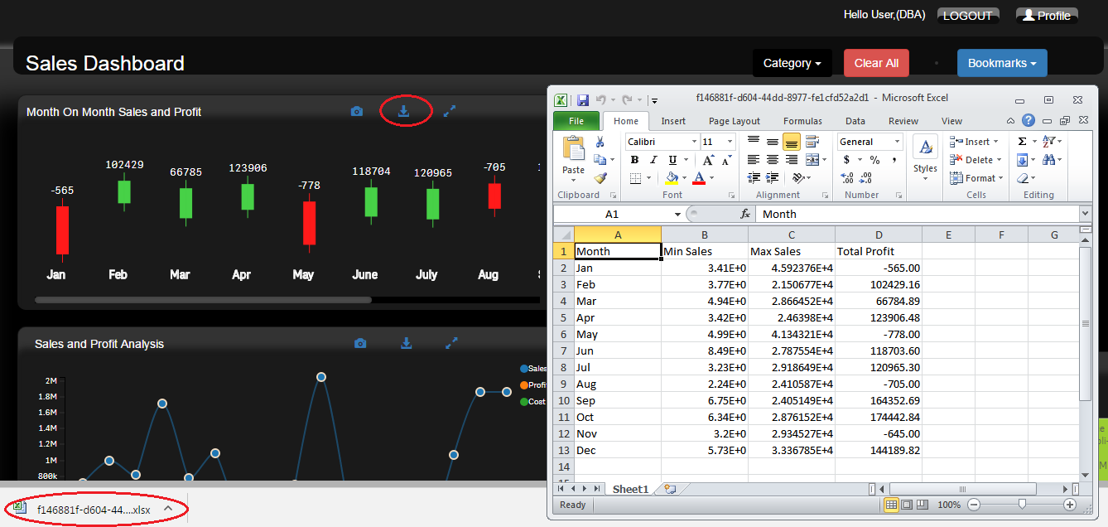The height and width of the screenshot is (527, 1108).
Task: Click the AutoSum sigma icon
Action: [x=1022, y=142]
